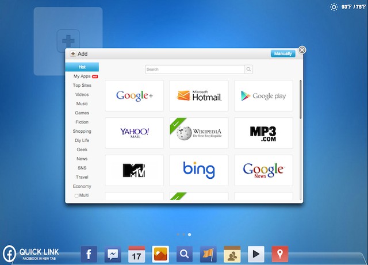Screen dimensions: 368x265
Task: Open the Fiction category
Action: [82, 122]
